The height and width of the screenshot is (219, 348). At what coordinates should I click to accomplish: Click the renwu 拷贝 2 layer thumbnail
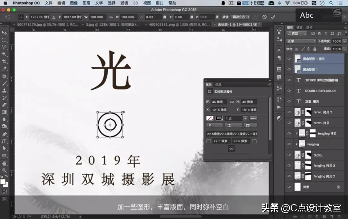point(298,112)
